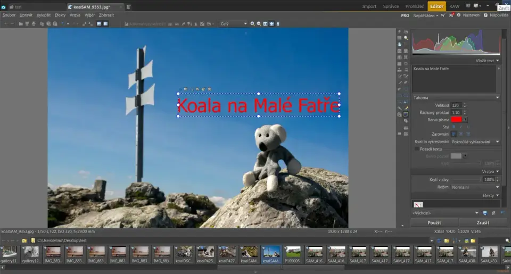Select the insert text tool icon
The width and height of the screenshot is (511, 274).
406,114
